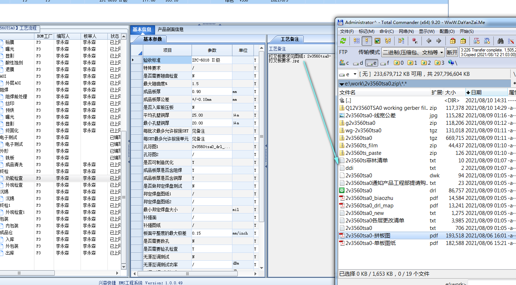Switch to drive f button
Screen dimensions: 516x285
pyautogui.click(x=385, y=63)
